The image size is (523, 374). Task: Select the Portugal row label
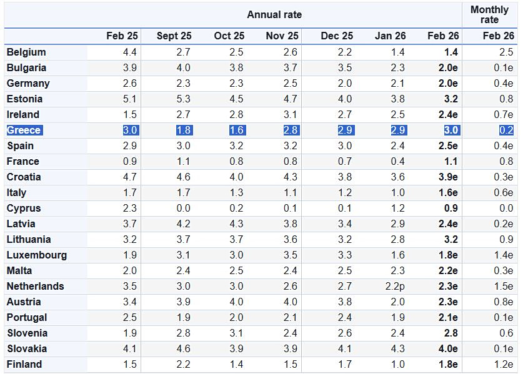(x=27, y=318)
